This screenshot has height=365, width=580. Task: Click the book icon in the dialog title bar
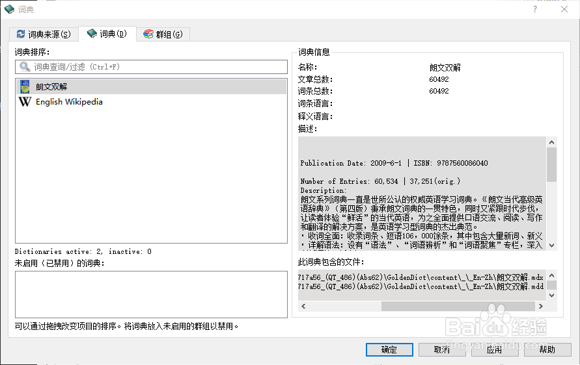coord(9,9)
